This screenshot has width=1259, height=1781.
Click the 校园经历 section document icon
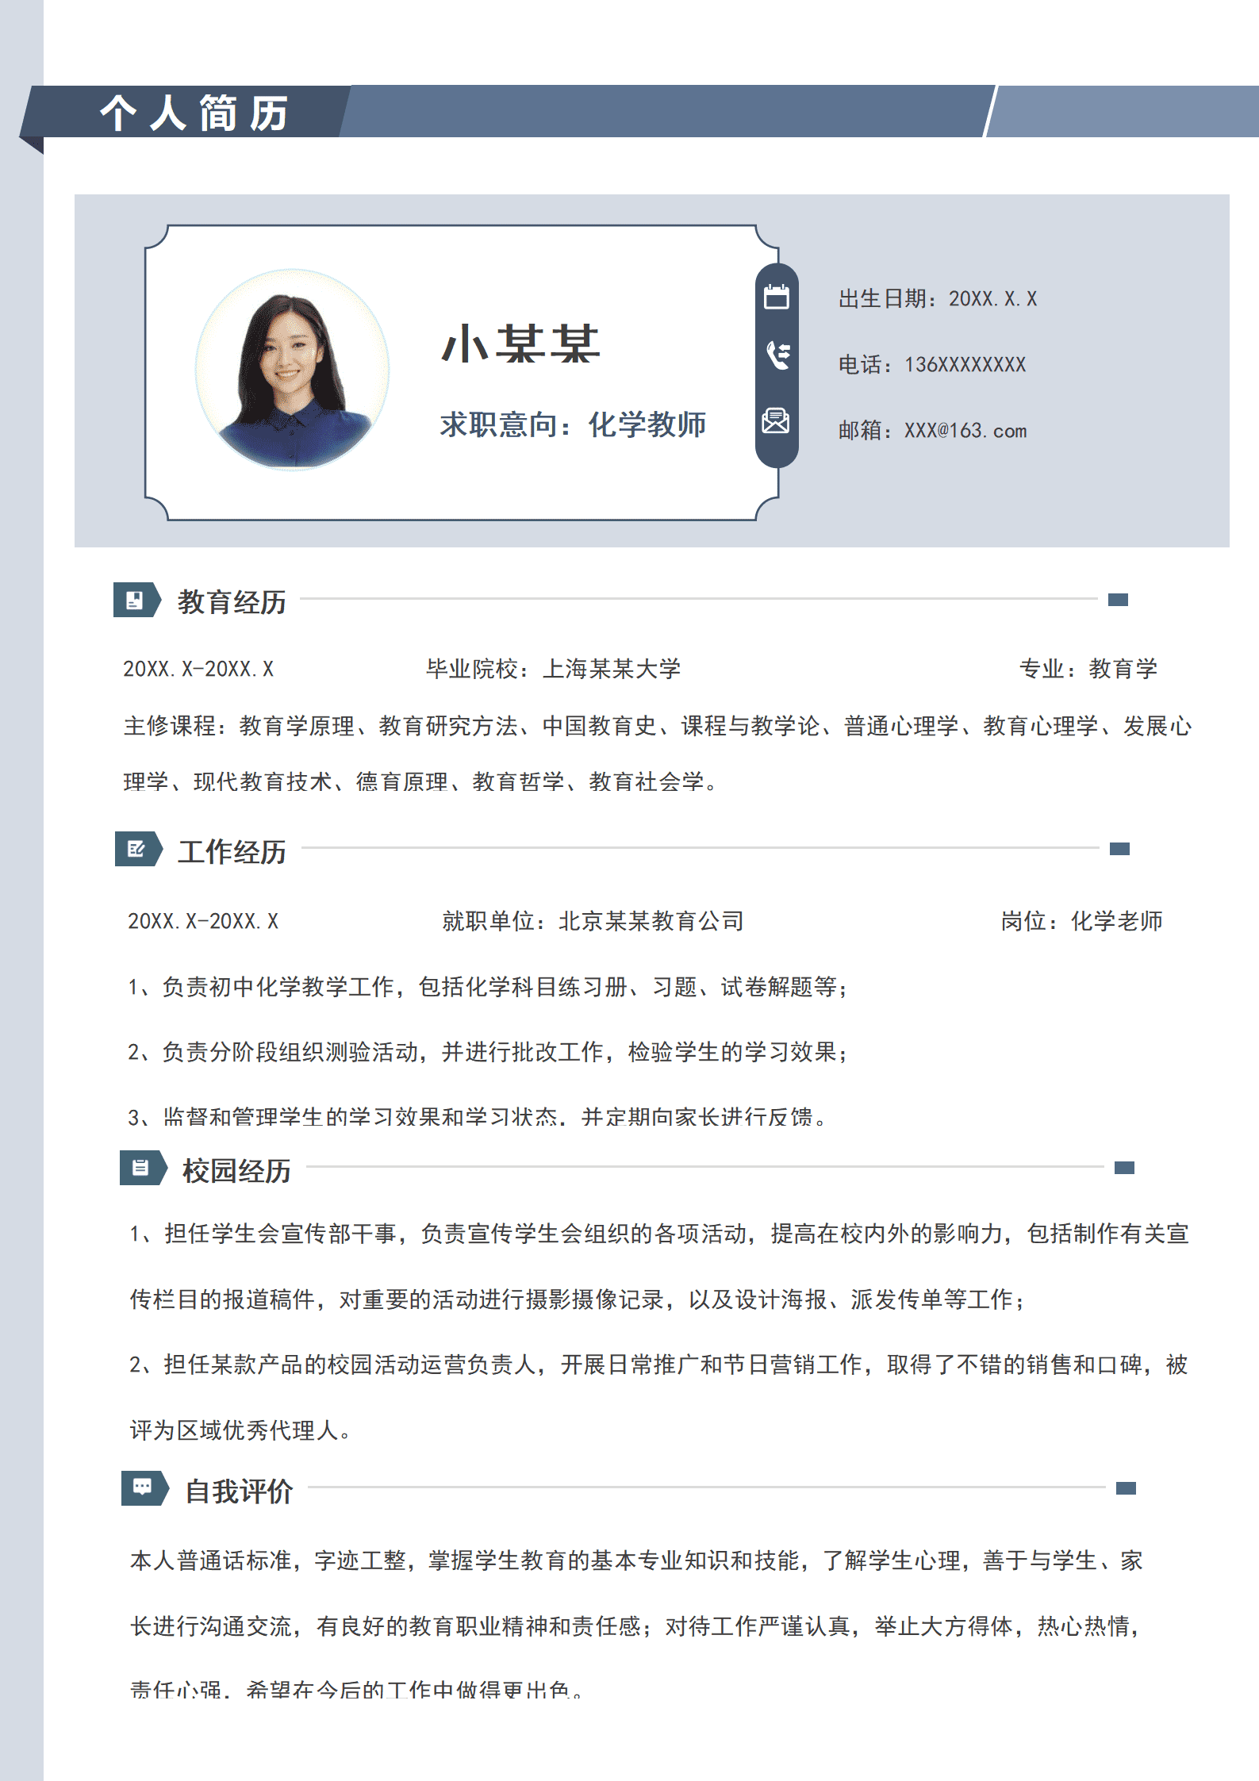[140, 1168]
